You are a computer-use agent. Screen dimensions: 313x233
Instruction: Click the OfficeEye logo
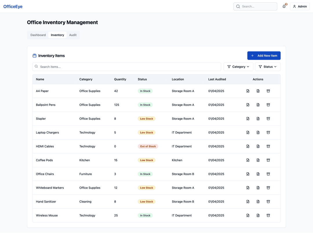coord(13,6)
